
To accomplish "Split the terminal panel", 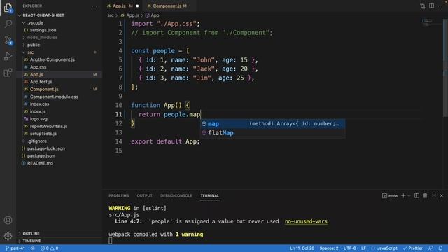I will [x=417, y=196].
